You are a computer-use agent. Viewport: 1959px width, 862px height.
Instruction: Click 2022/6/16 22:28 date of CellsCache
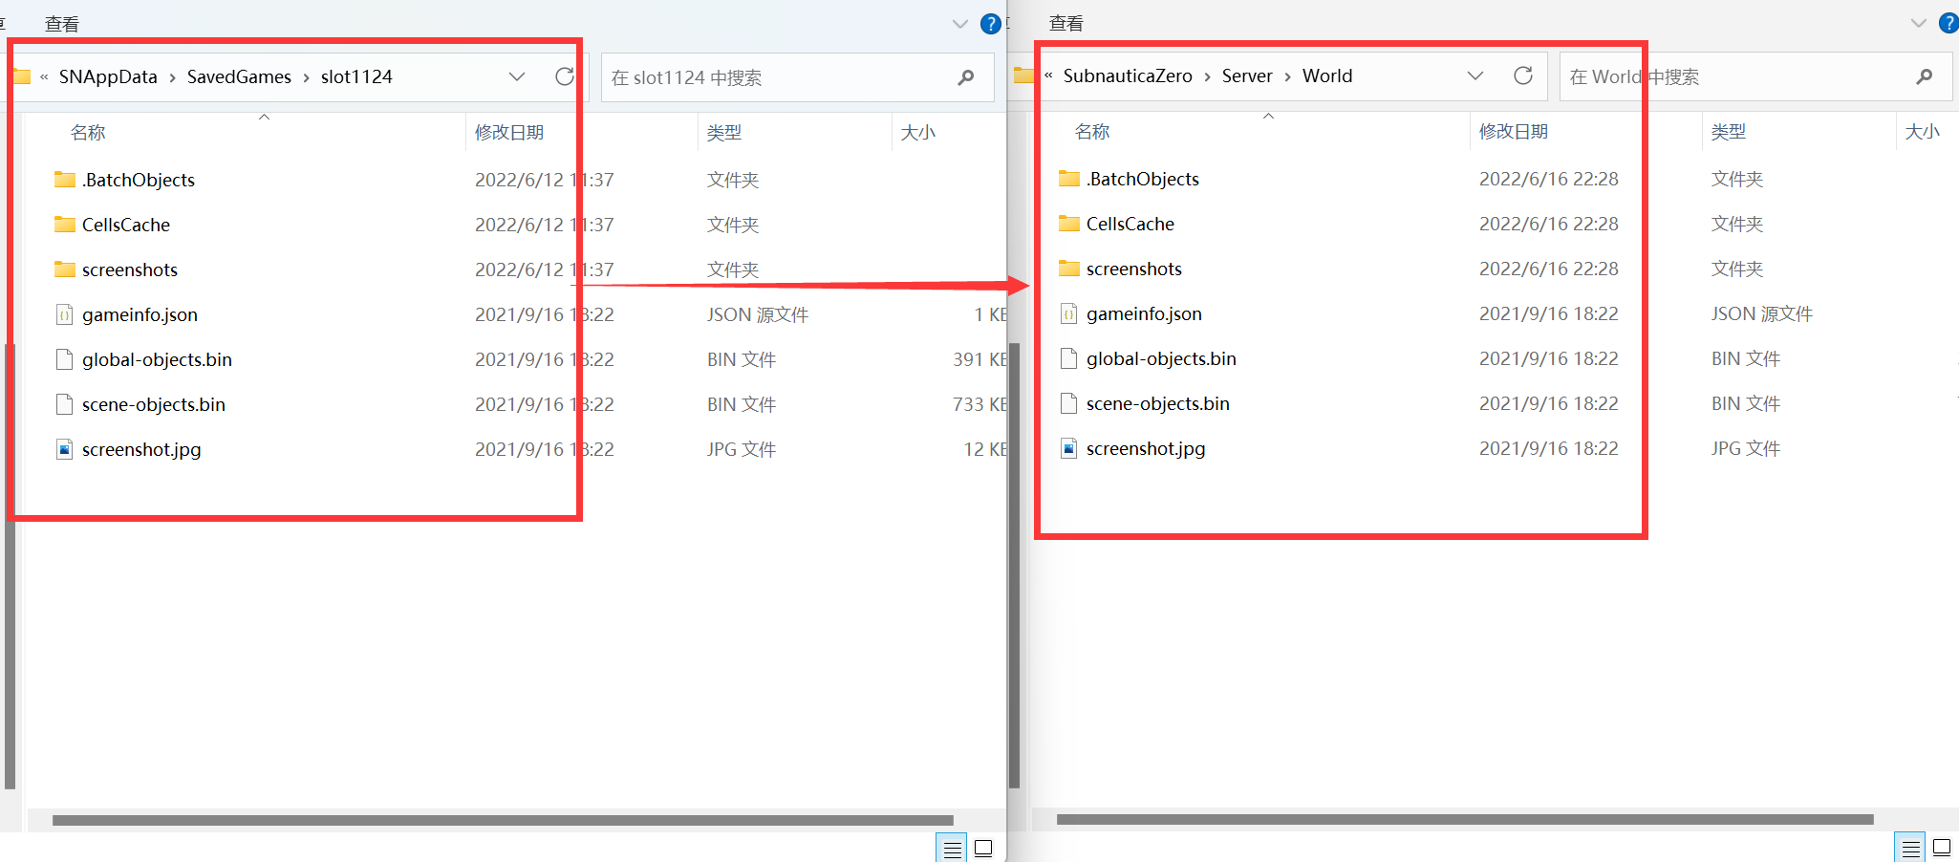1549,224
